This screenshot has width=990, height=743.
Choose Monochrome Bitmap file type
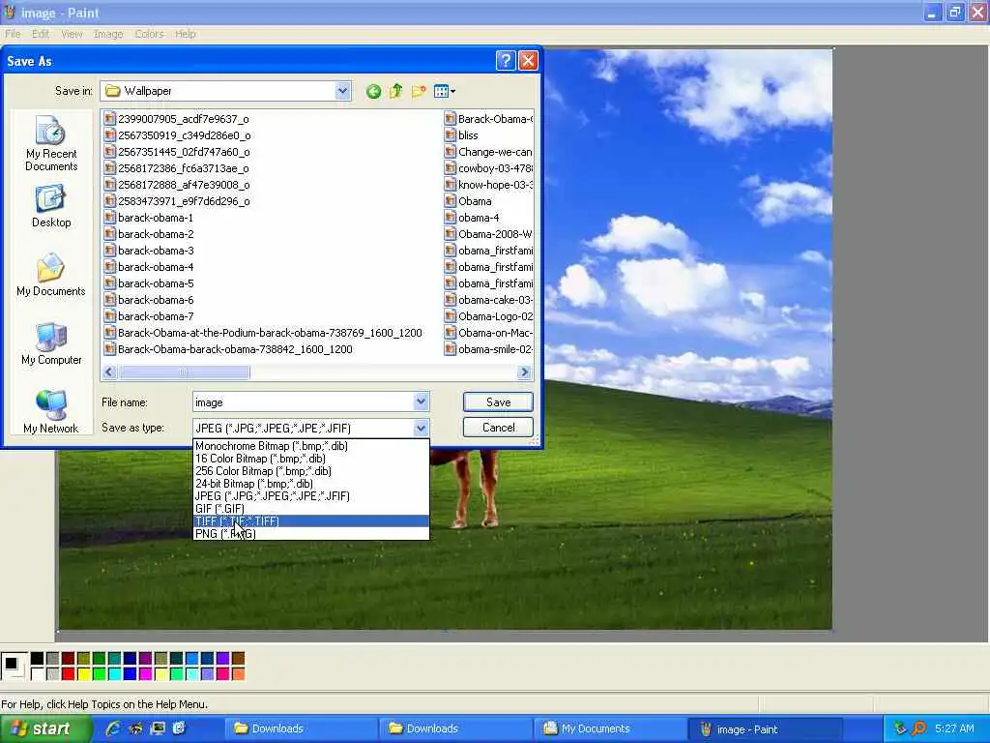[310, 446]
